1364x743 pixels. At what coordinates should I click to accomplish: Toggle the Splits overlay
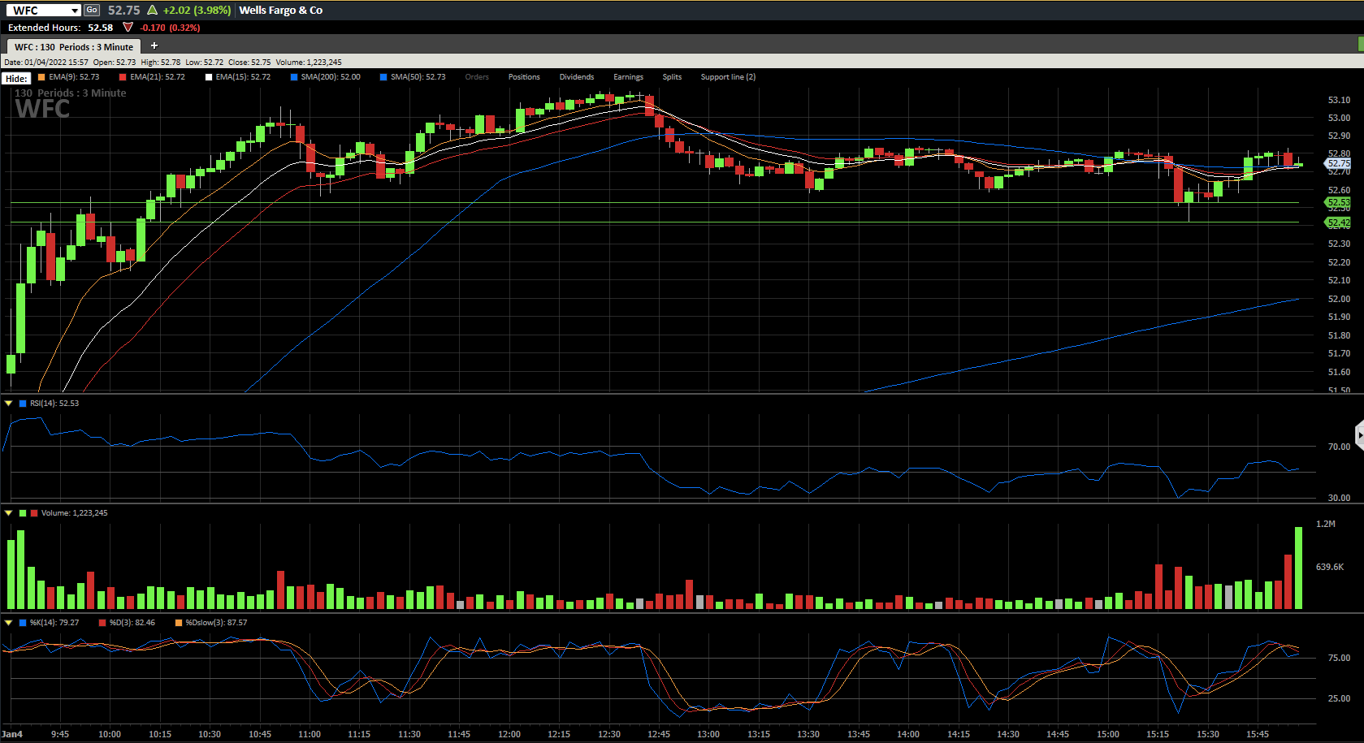click(672, 77)
